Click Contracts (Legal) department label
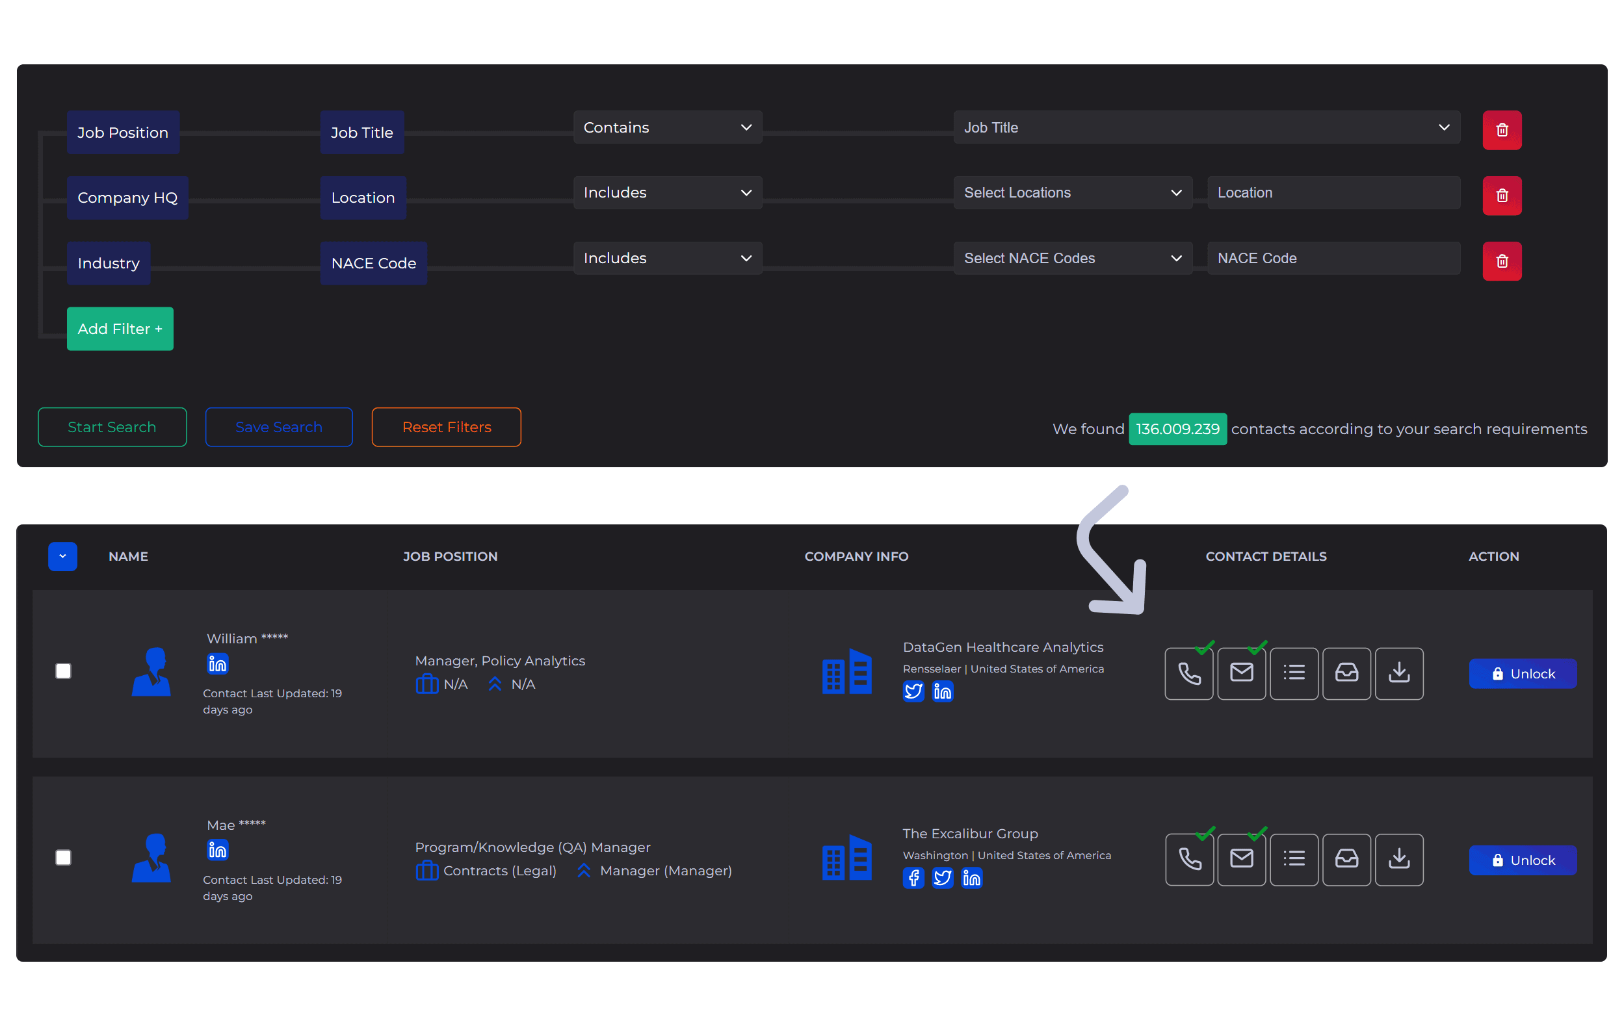 [500, 871]
